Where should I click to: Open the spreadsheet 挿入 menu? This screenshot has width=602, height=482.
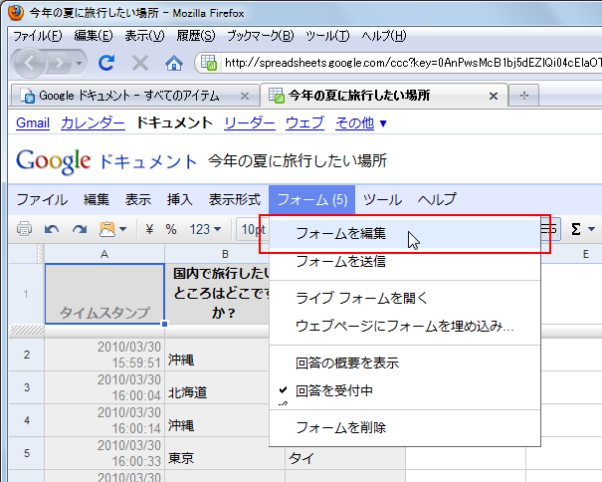tap(180, 199)
